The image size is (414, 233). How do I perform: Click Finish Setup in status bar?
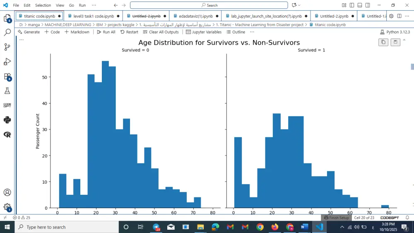(336, 218)
